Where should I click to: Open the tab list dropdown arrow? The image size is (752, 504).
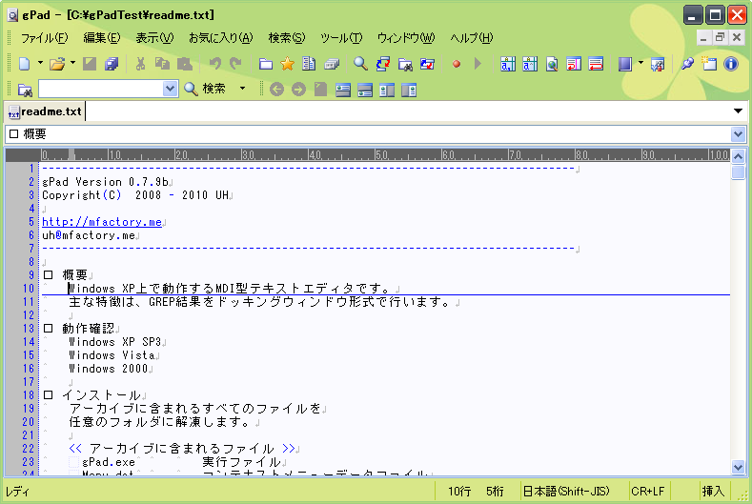738,111
